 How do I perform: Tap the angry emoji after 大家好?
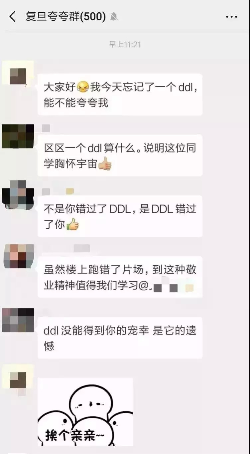(x=82, y=88)
